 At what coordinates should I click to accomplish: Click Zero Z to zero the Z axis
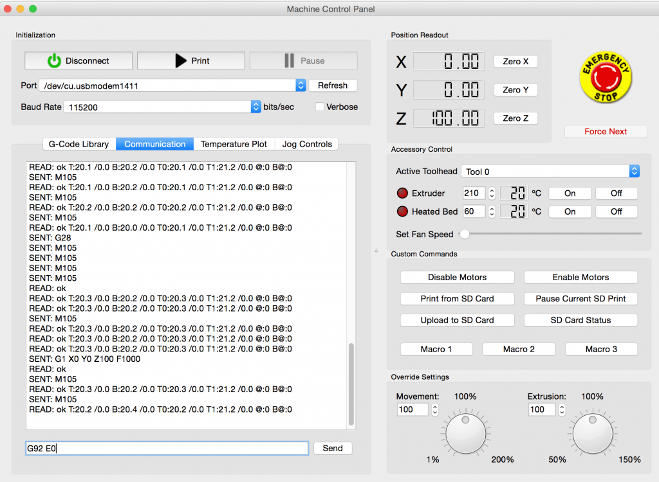[515, 118]
